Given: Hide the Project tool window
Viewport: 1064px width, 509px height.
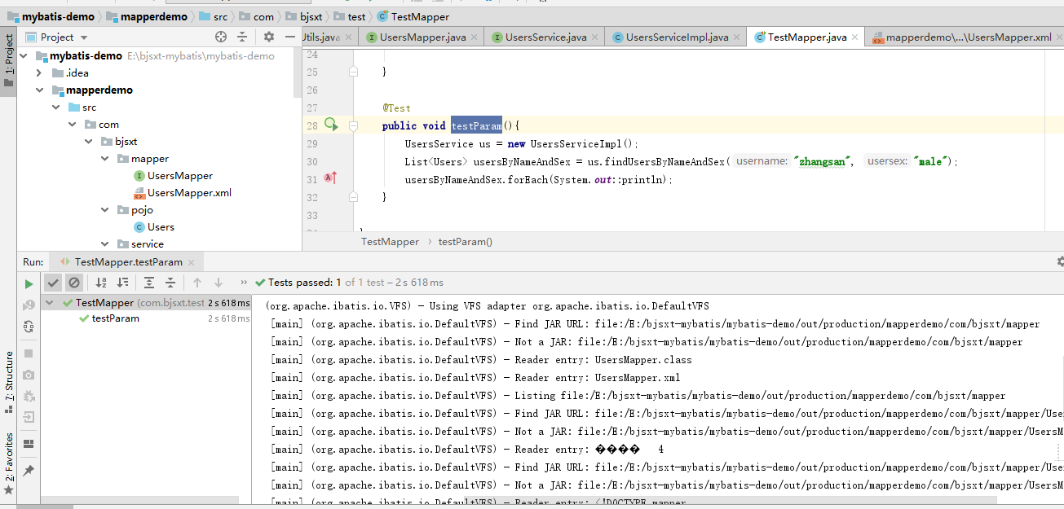Looking at the screenshot, I should 290,37.
